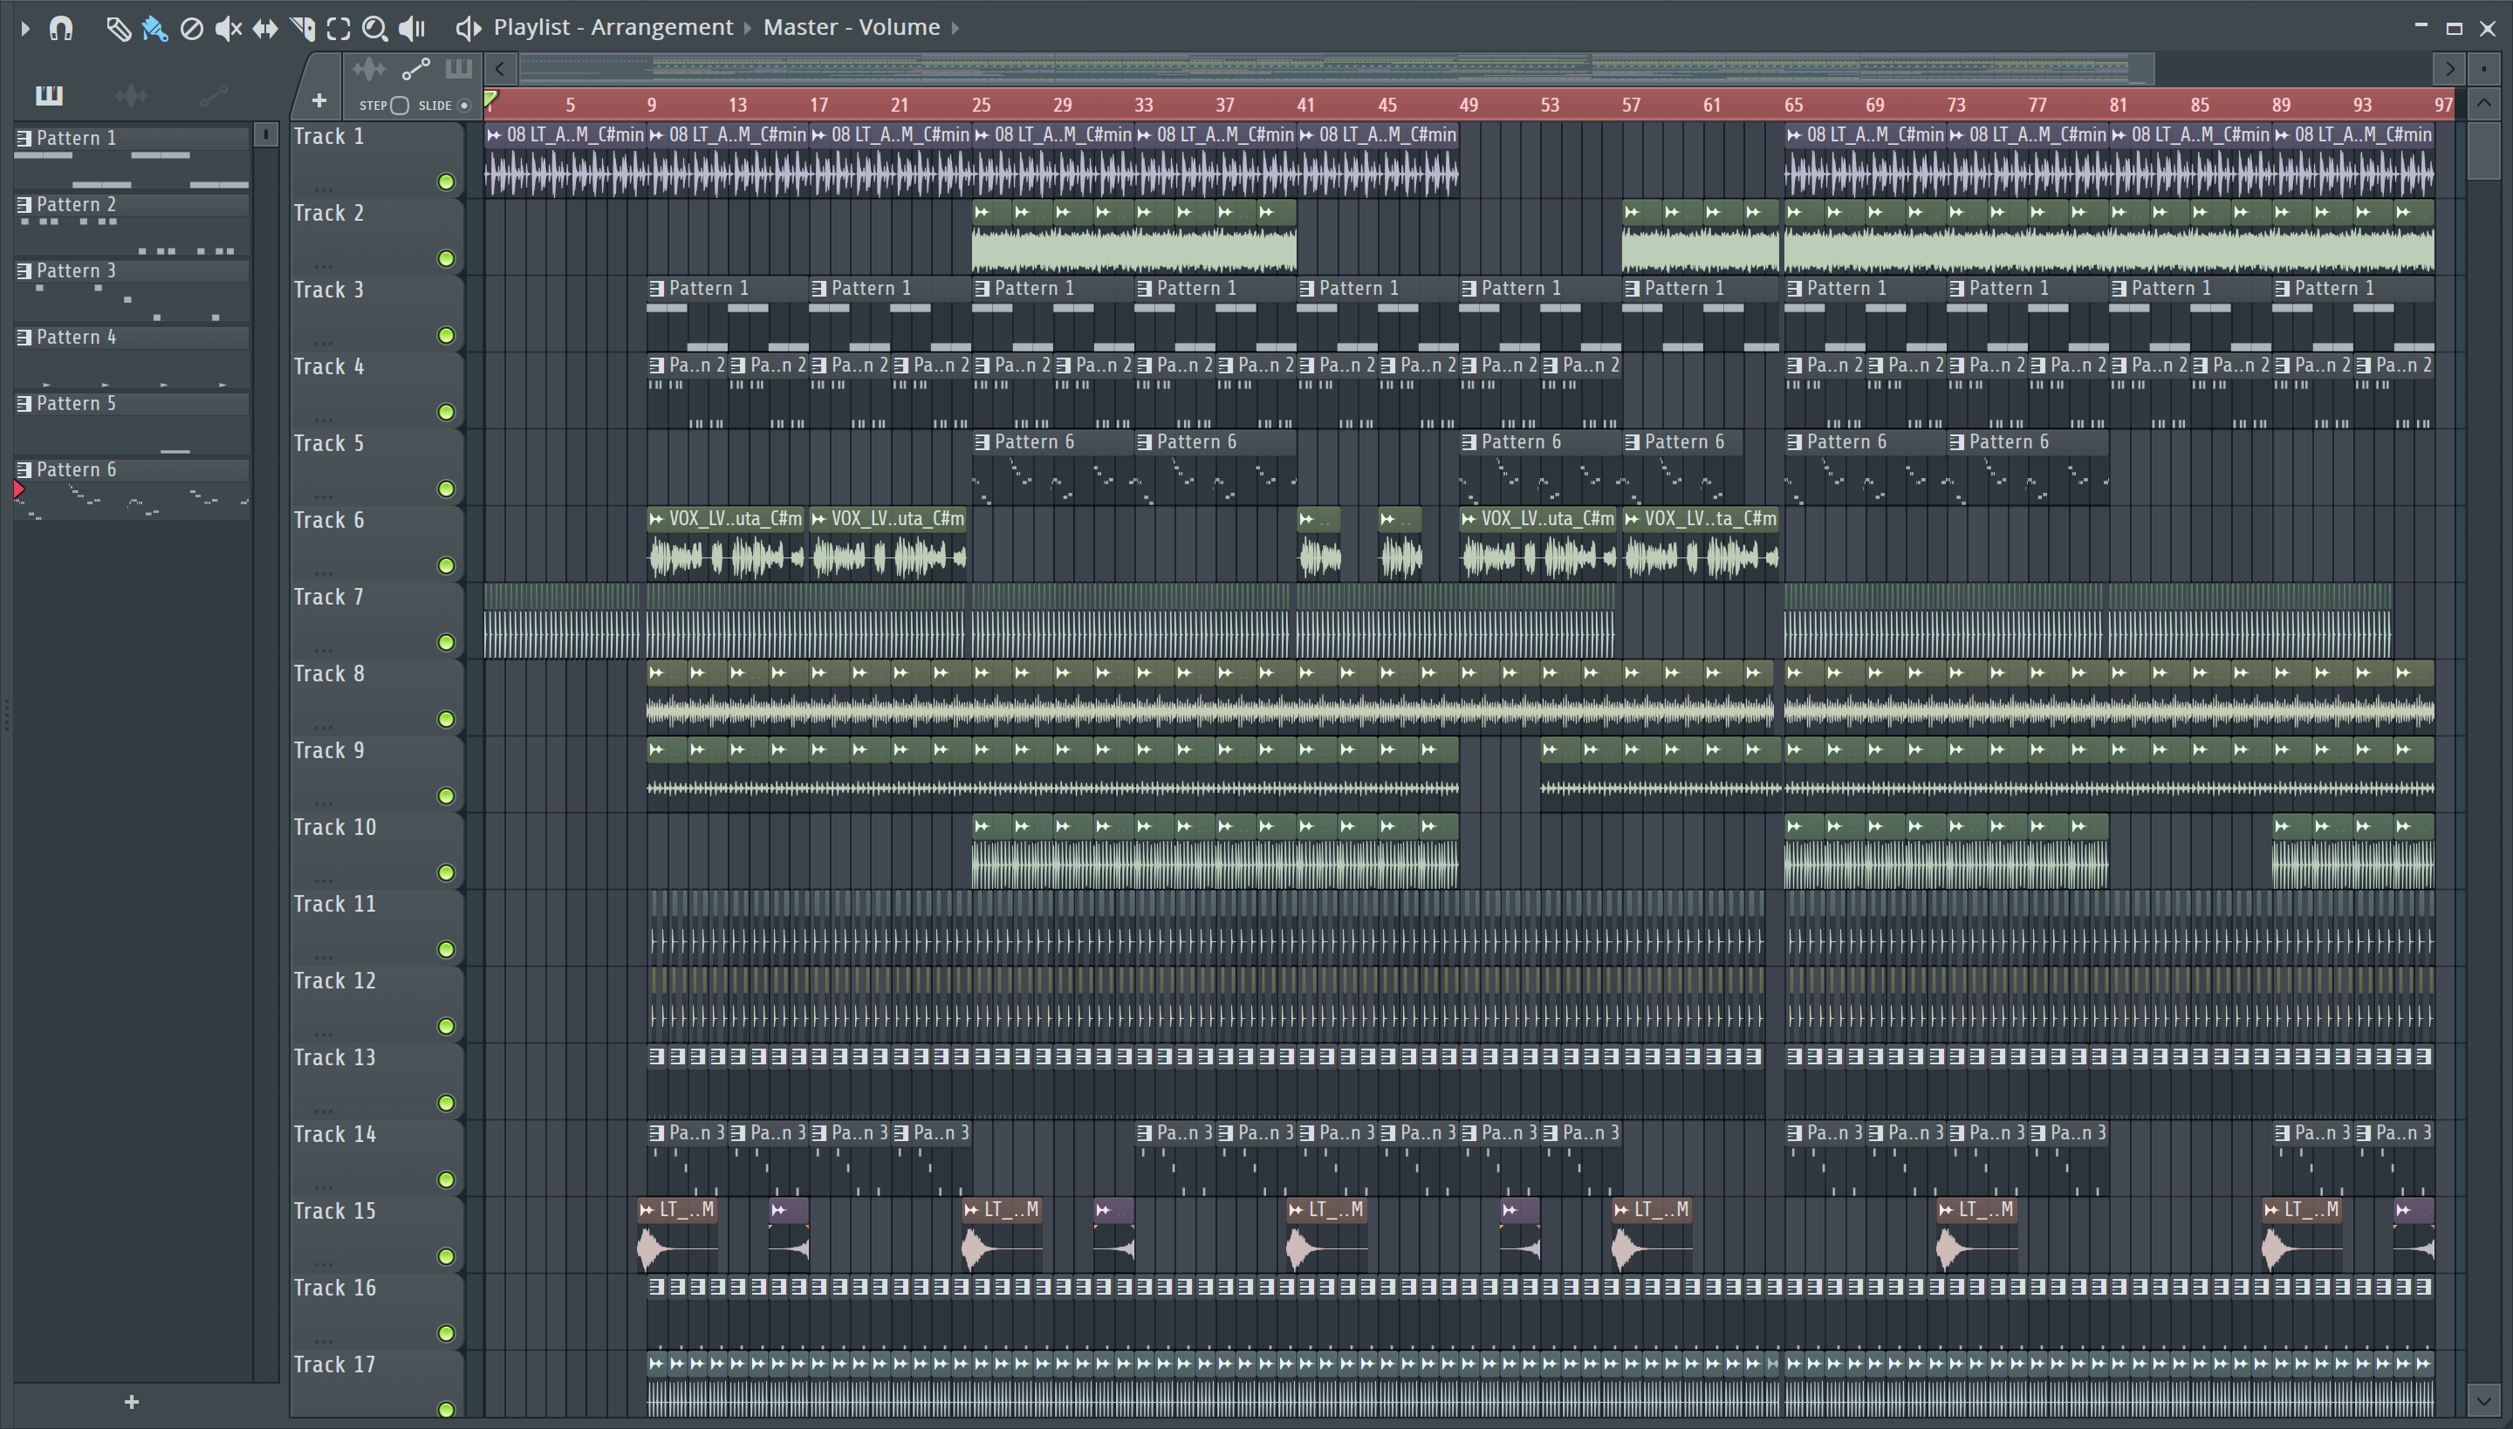Toggle Track 6 green mute switch
Viewport: 2513px width, 1429px height.
point(446,565)
